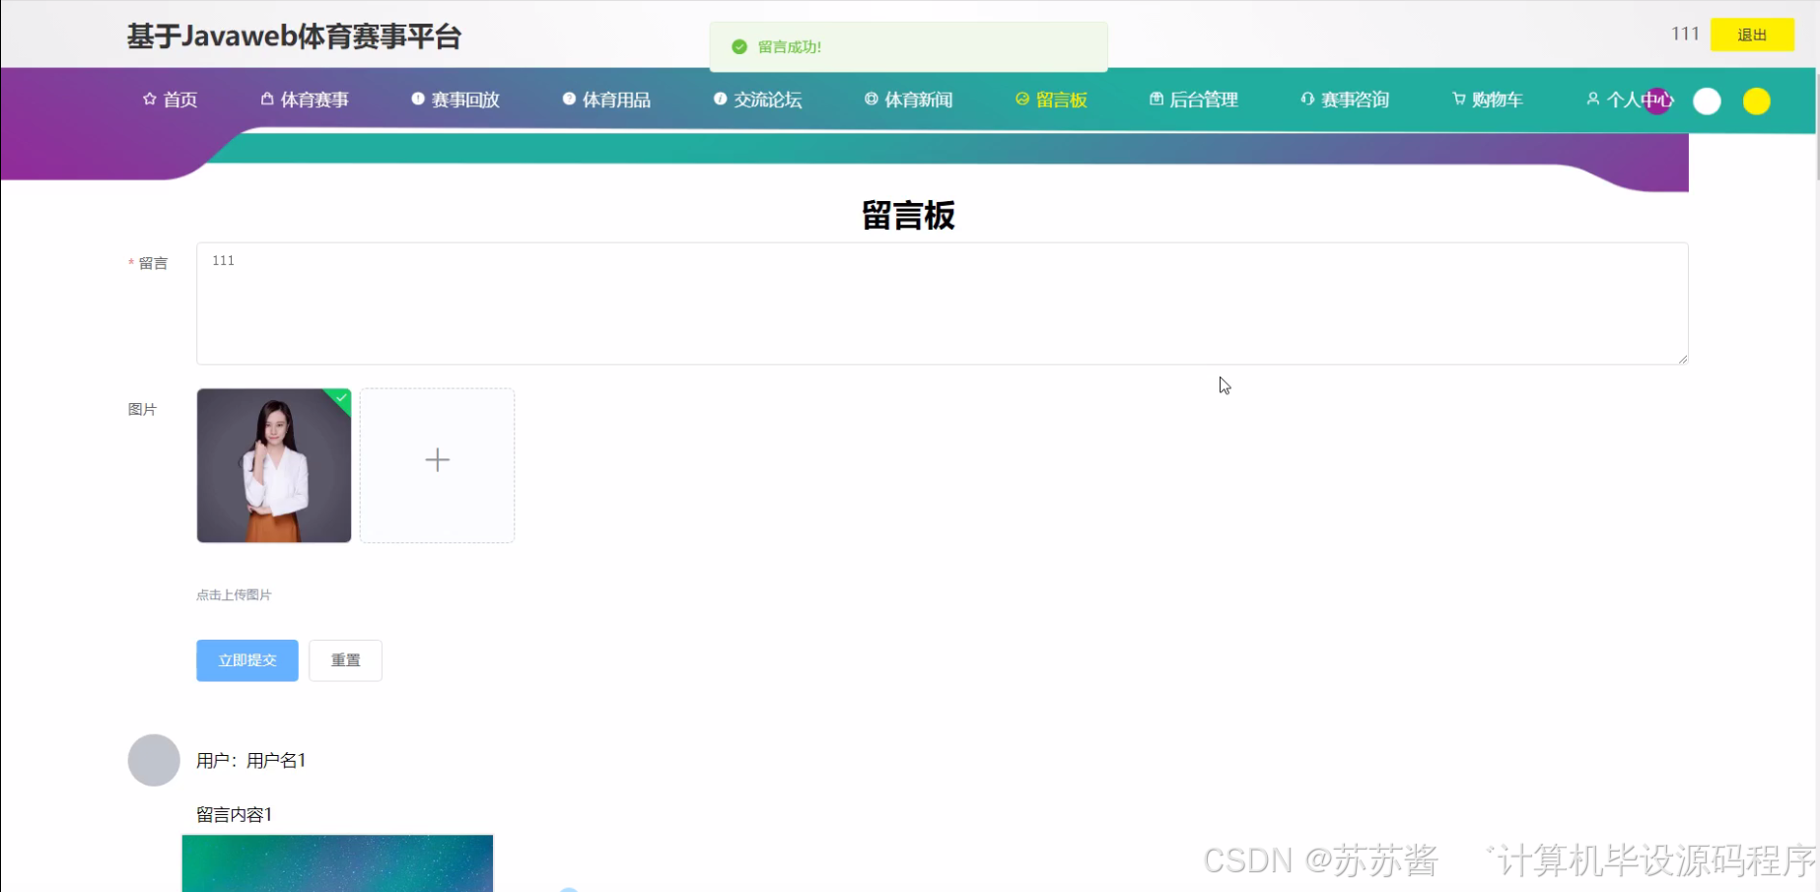Open the 体育赛事 navigation menu
Viewport: 1820px width, 892px height.
(314, 99)
